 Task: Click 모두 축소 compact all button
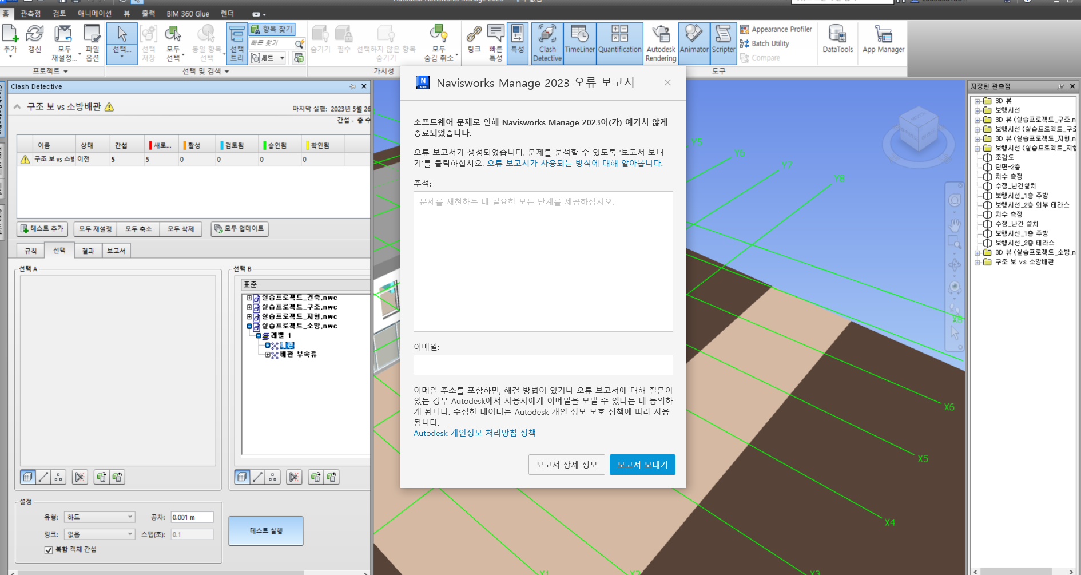(138, 229)
